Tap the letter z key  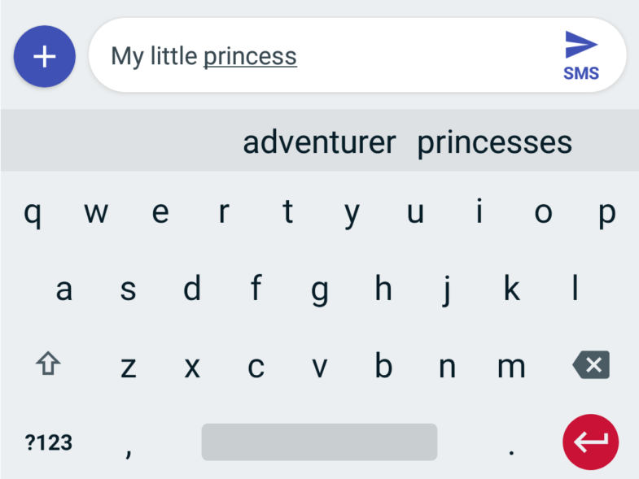(x=129, y=367)
